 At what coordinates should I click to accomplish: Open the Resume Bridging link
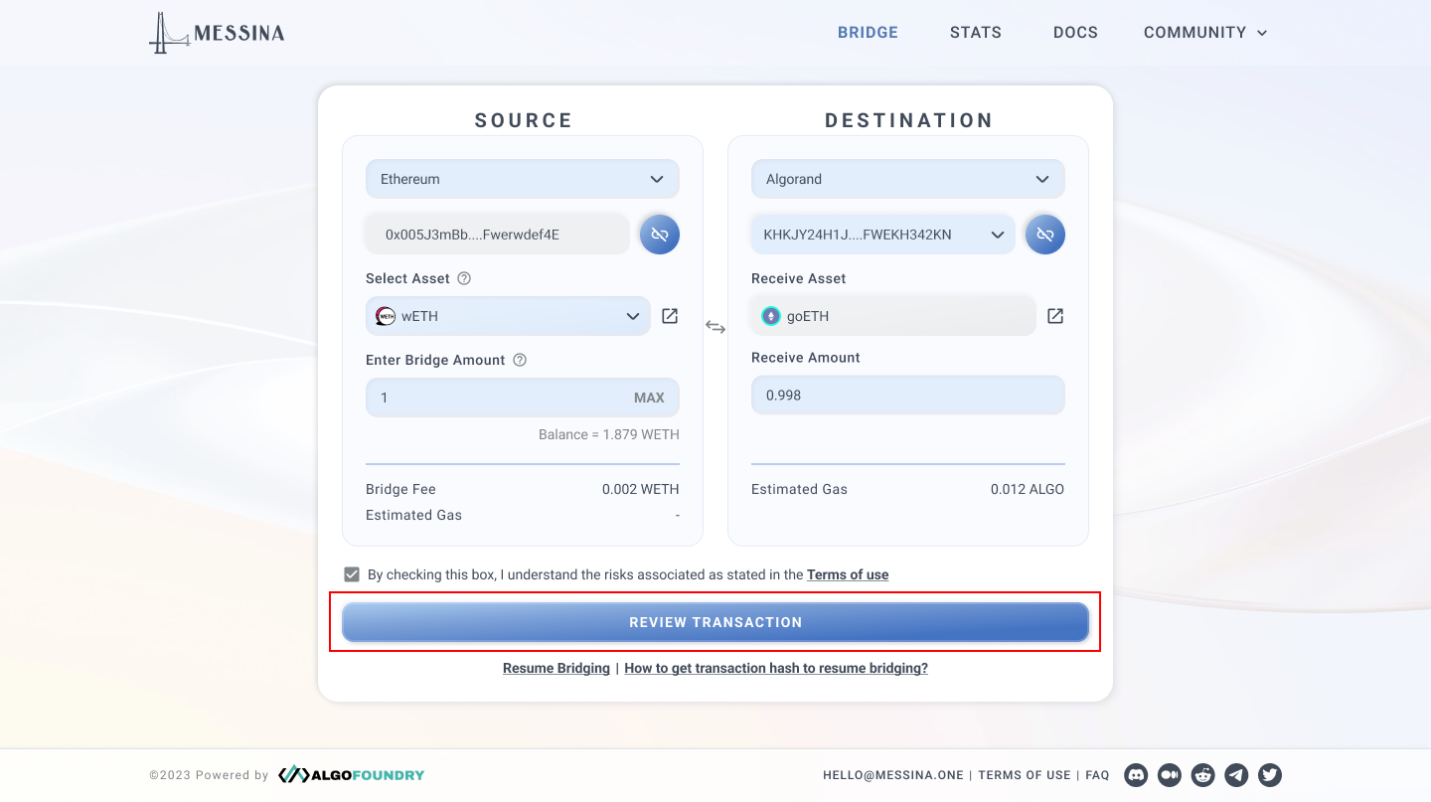point(556,668)
